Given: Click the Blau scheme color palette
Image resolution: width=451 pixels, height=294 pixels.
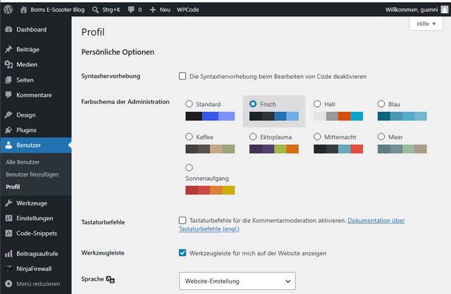Looking at the screenshot, I should coord(402,116).
